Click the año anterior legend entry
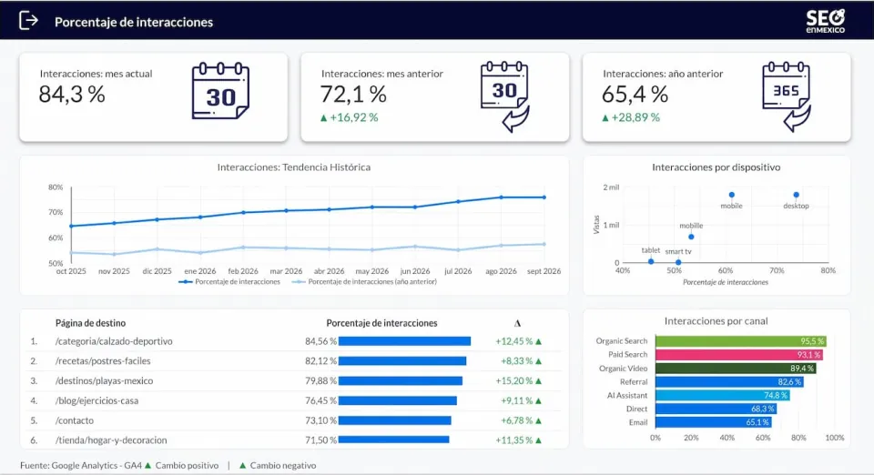Screen dimensions: 874x475 [364, 282]
